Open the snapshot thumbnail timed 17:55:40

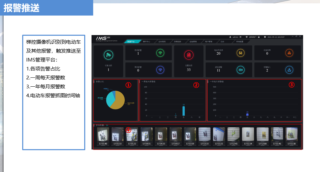coord(103,135)
